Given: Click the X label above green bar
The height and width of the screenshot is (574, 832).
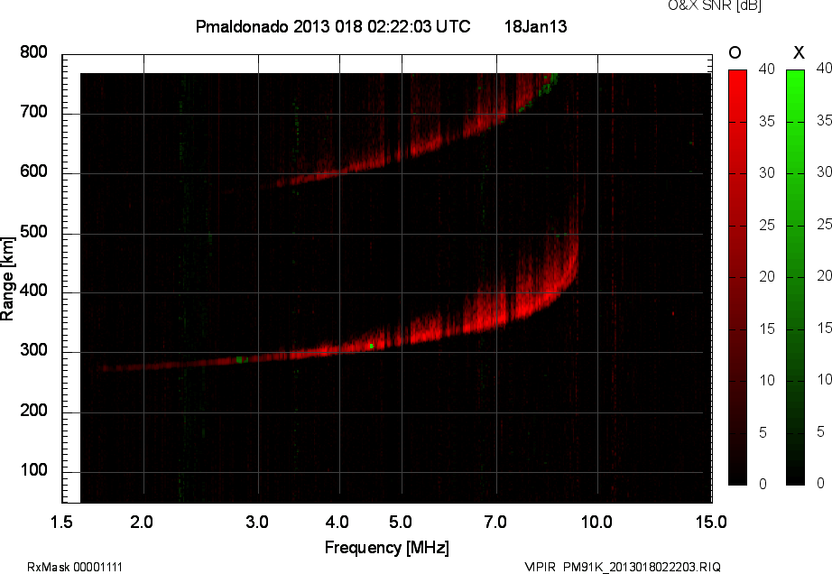Looking at the screenshot, I should [x=799, y=52].
